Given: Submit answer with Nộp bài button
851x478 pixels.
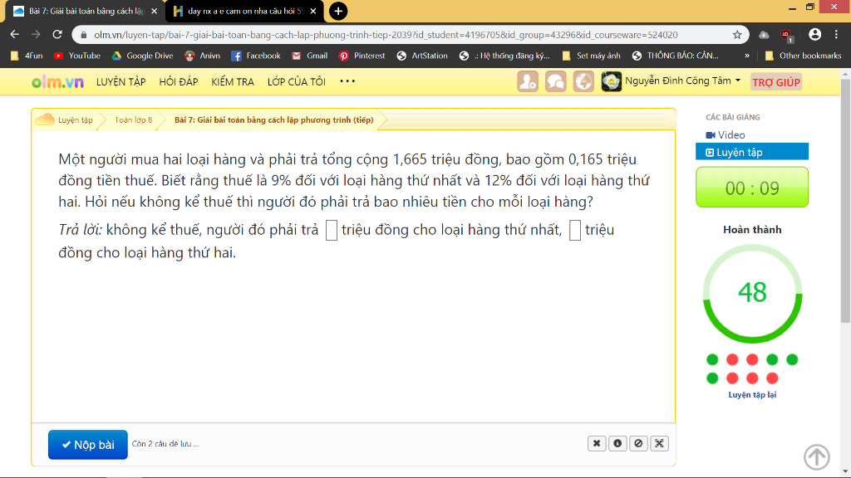Looking at the screenshot, I should (x=88, y=445).
